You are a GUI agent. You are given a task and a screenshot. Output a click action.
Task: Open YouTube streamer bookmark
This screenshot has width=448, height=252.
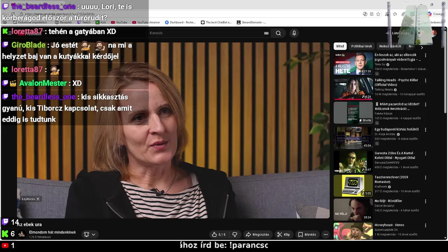[x=146, y=22]
